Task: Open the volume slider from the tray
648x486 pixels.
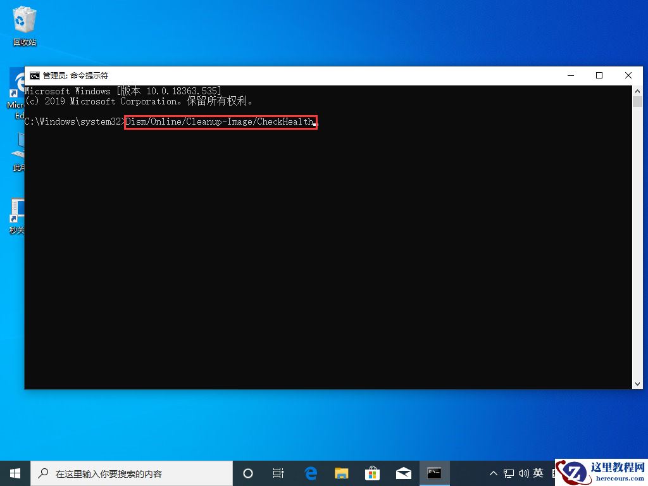Action: [x=522, y=473]
